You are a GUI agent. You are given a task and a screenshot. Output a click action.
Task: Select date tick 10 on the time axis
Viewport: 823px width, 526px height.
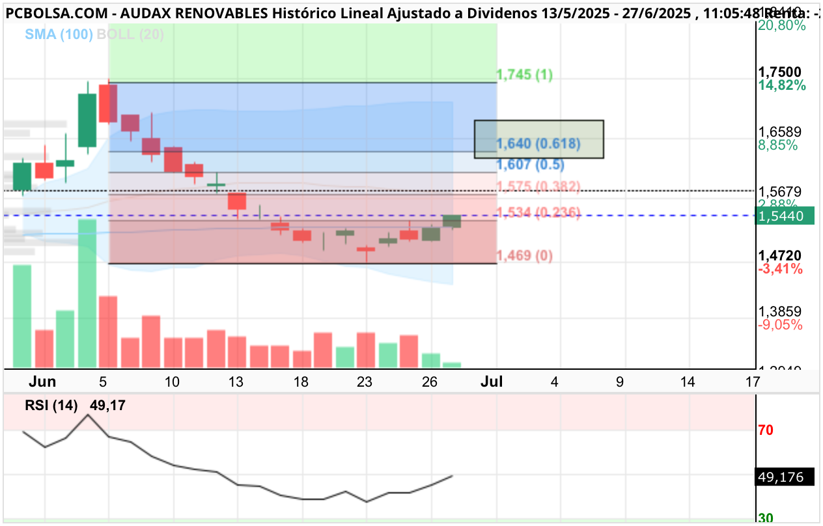pyautogui.click(x=172, y=381)
